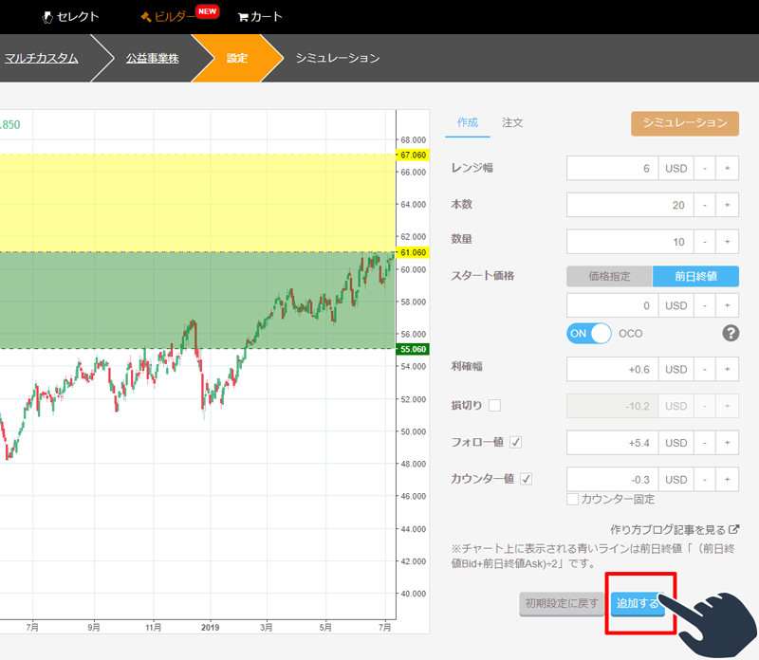The height and width of the screenshot is (660, 759).
Task: Go back to マルチカスタム breadcrumb step
Action: (x=41, y=58)
